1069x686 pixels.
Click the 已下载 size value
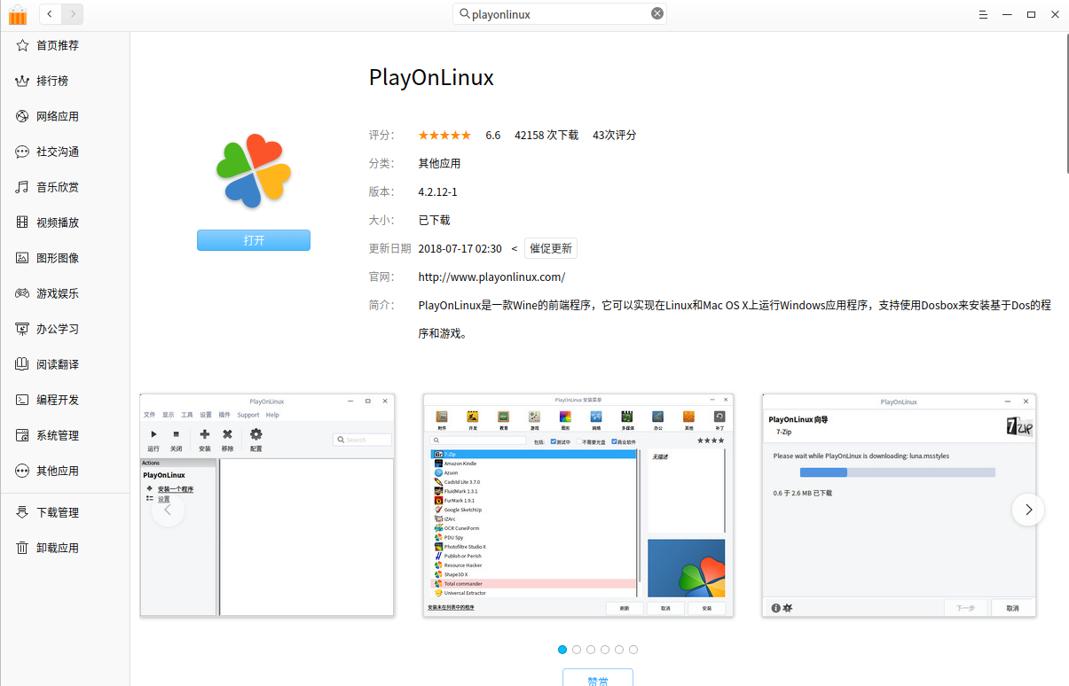[x=434, y=220]
